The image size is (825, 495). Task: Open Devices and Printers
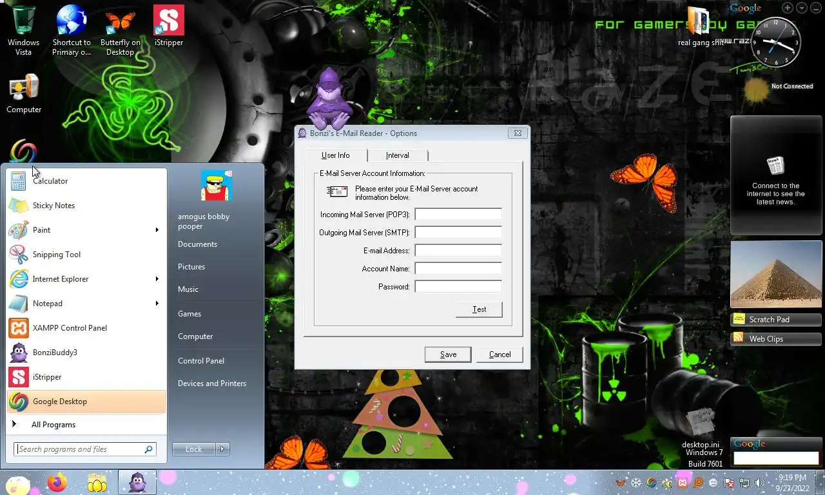[x=212, y=383]
